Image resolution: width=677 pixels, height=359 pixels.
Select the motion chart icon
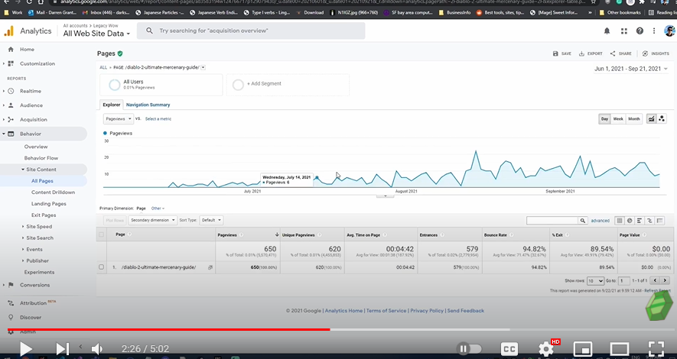(662, 119)
